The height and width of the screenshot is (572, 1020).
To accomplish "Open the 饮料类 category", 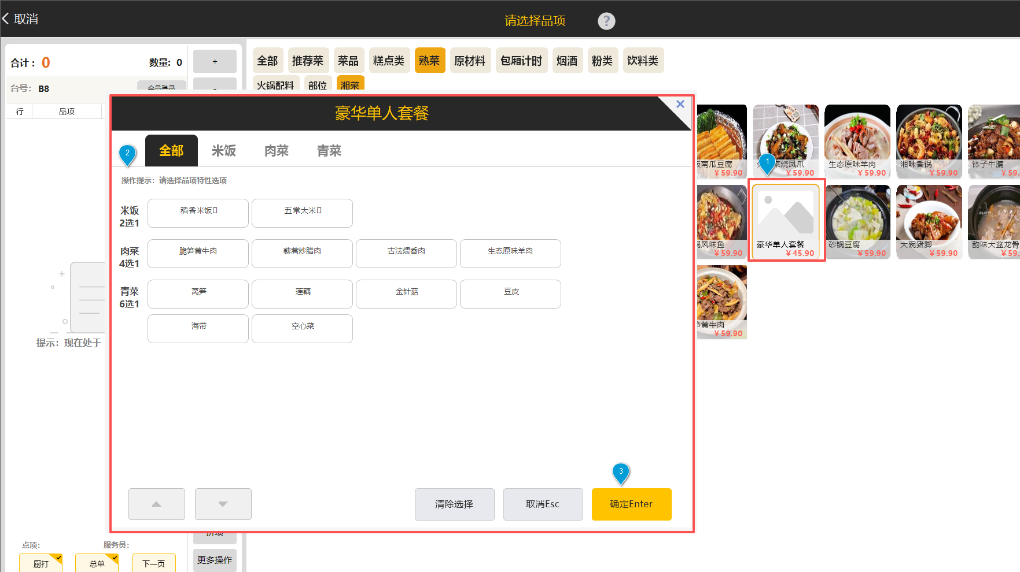I will pos(642,61).
